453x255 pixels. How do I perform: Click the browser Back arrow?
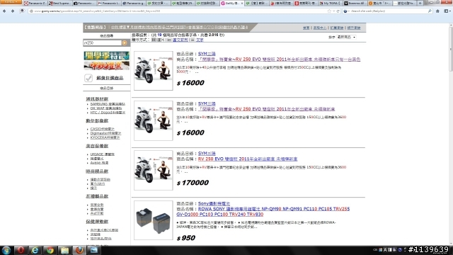click(x=4, y=11)
